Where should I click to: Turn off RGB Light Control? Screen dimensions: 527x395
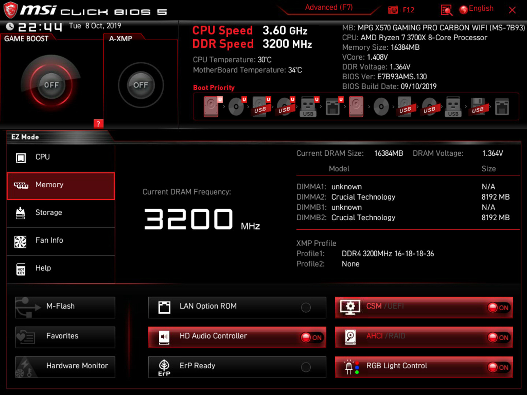(424, 367)
